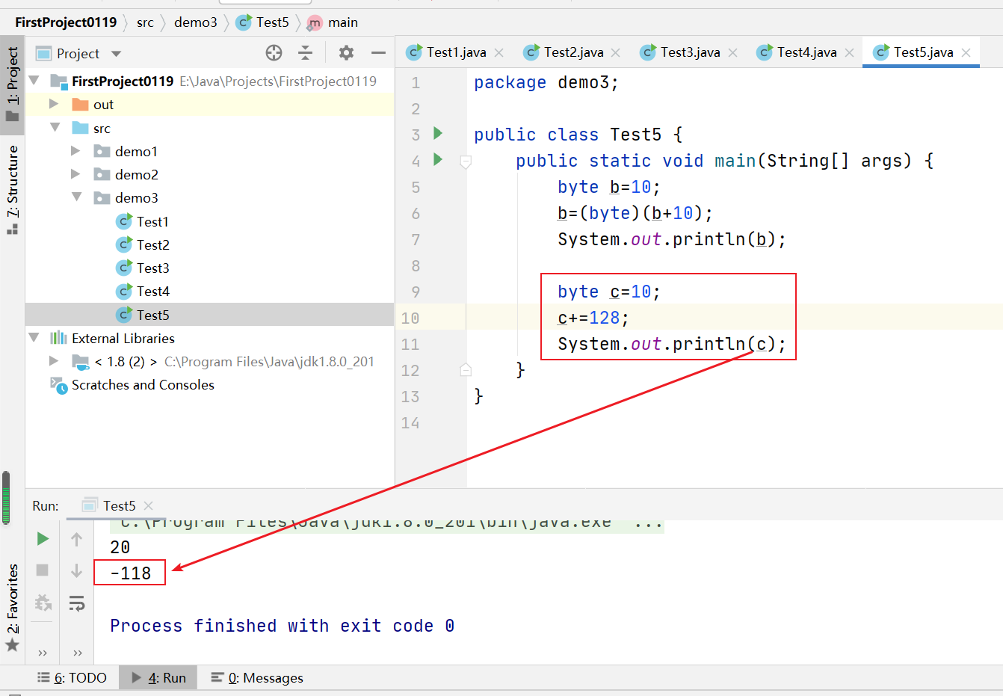Toggle soft-wrap icon in Run console
Screen dimensions: 1003x696
coord(76,603)
